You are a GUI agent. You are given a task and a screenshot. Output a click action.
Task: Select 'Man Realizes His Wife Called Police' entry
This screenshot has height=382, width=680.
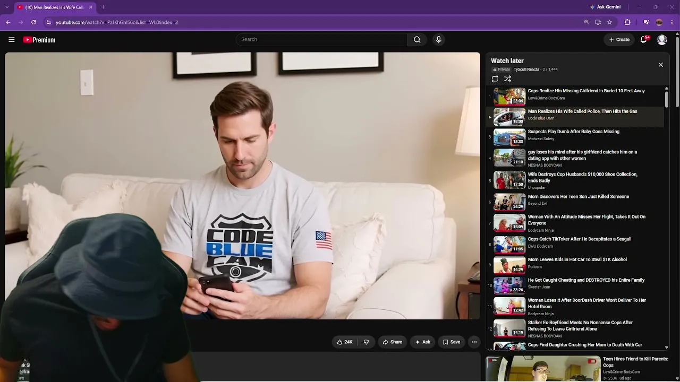576,117
